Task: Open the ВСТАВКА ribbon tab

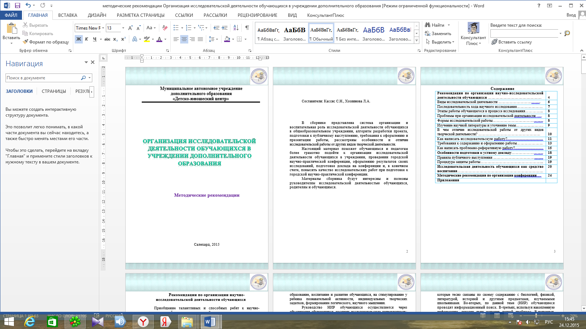Action: click(x=68, y=15)
